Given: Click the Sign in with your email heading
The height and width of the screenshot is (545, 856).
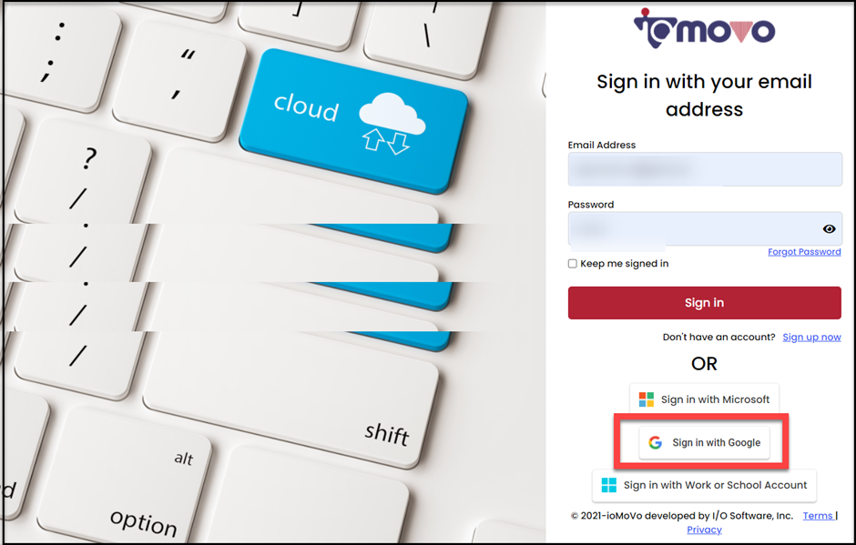Looking at the screenshot, I should click(x=704, y=96).
